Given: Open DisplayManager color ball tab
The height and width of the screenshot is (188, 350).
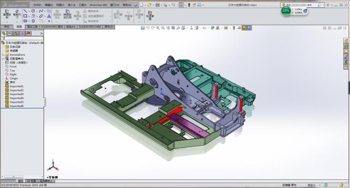Looking at the screenshot, I should tap(28, 34).
